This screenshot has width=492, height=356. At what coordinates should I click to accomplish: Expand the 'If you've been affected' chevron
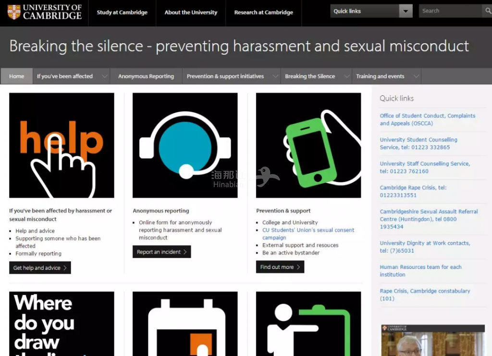pyautogui.click(x=104, y=76)
